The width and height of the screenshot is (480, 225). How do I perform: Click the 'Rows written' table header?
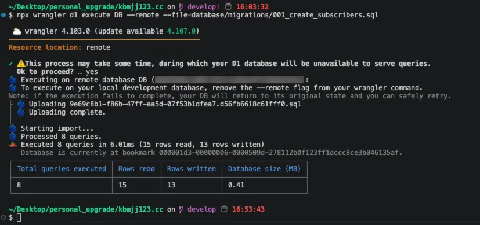(x=192, y=168)
